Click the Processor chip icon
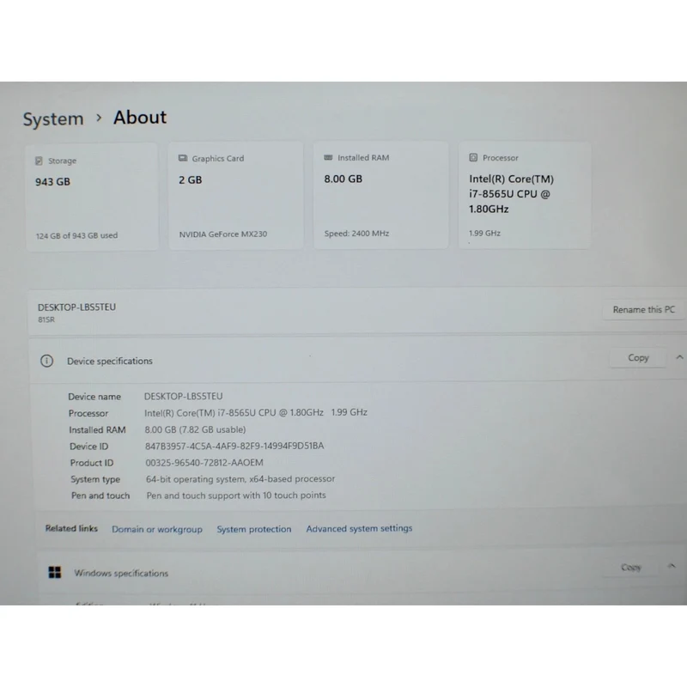Screen dimensions: 687x687 tap(473, 157)
